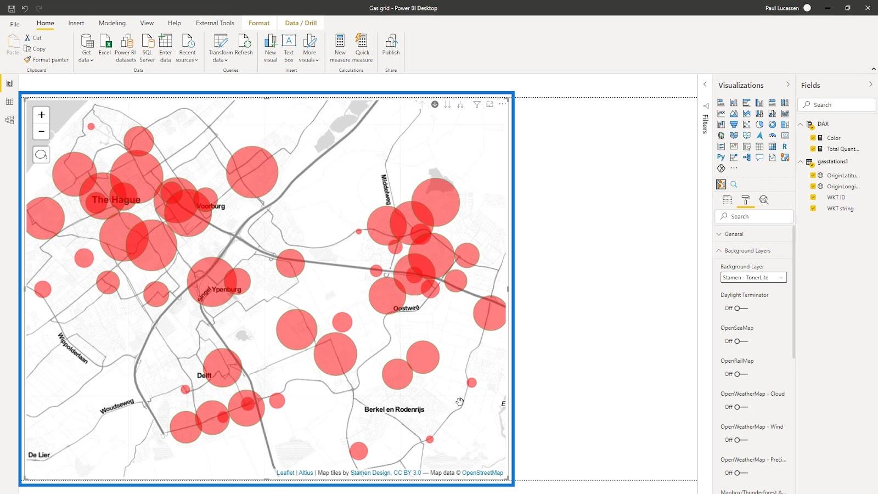
Task: Click Enter data in ribbon
Action: point(165,48)
